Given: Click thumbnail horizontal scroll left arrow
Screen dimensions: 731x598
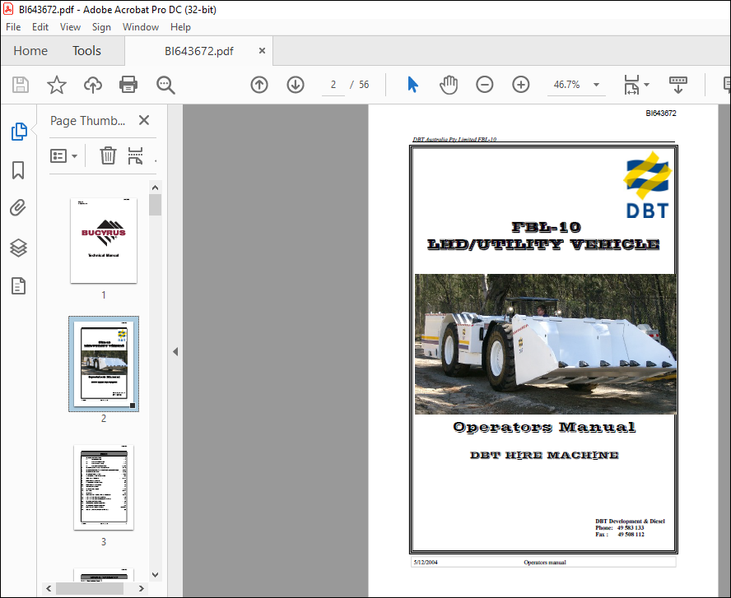Looking at the screenshot, I should [49, 589].
